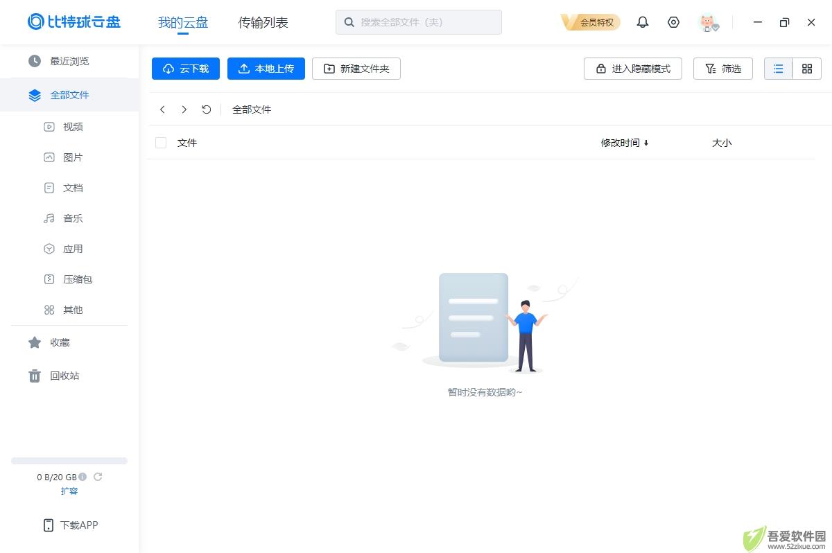
Task: Click the user avatar
Action: (x=708, y=22)
